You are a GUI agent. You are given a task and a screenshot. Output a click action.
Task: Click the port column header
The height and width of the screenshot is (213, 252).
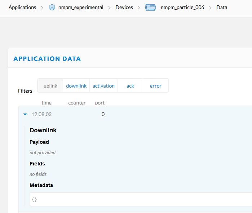click(x=100, y=103)
